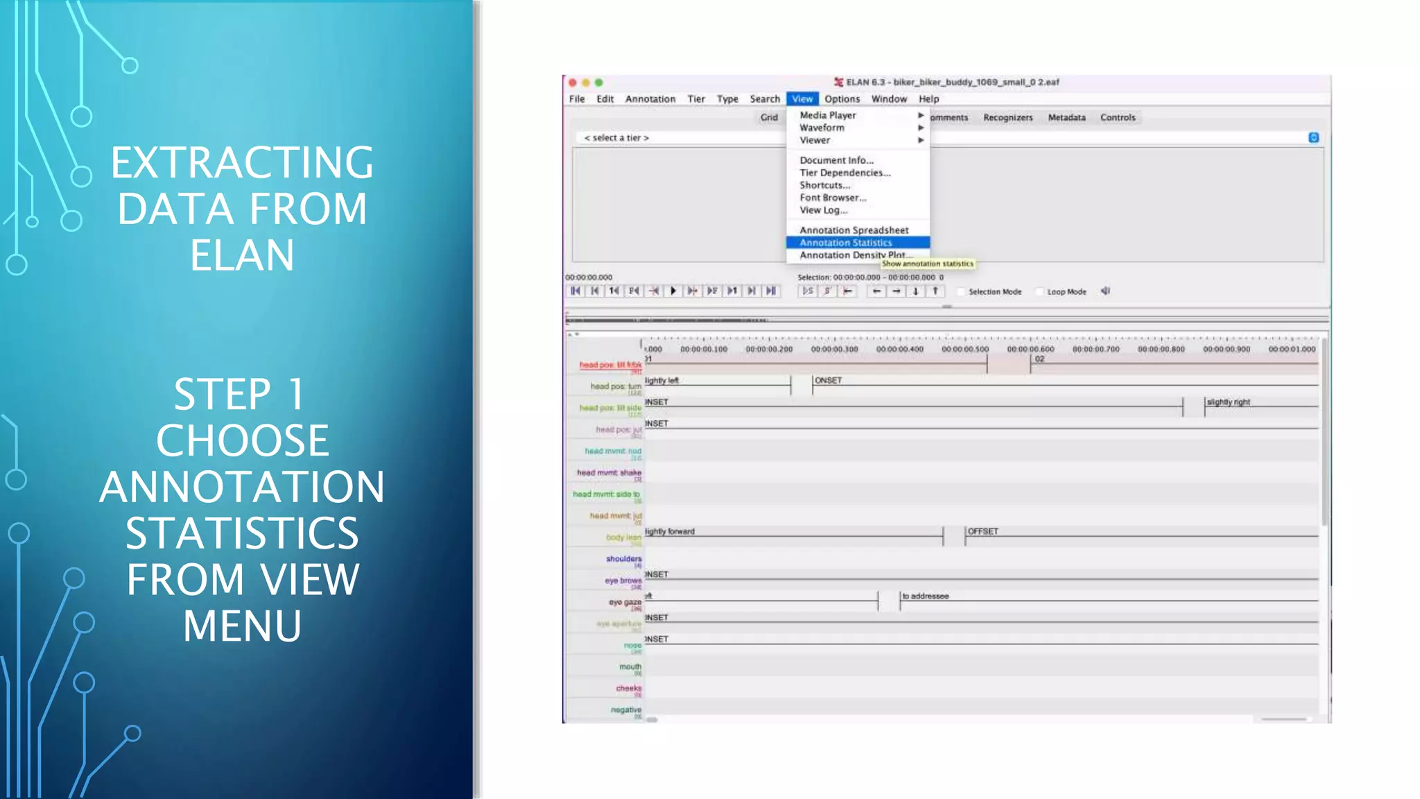
Task: Jump to the end of the media
Action: 771,291
